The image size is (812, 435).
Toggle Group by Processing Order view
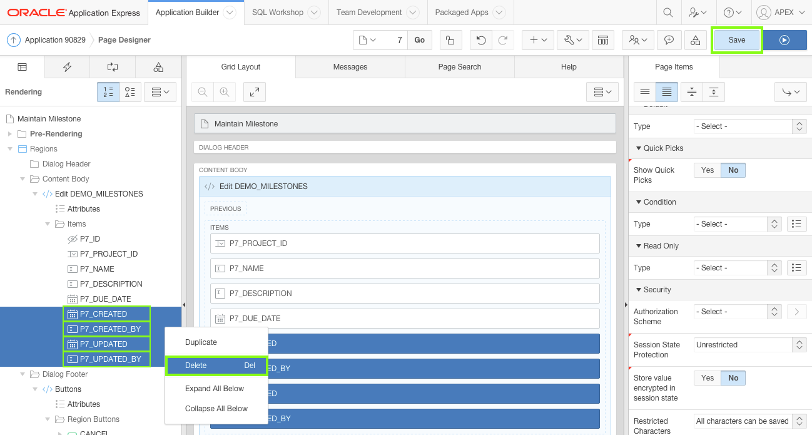pyautogui.click(x=108, y=92)
